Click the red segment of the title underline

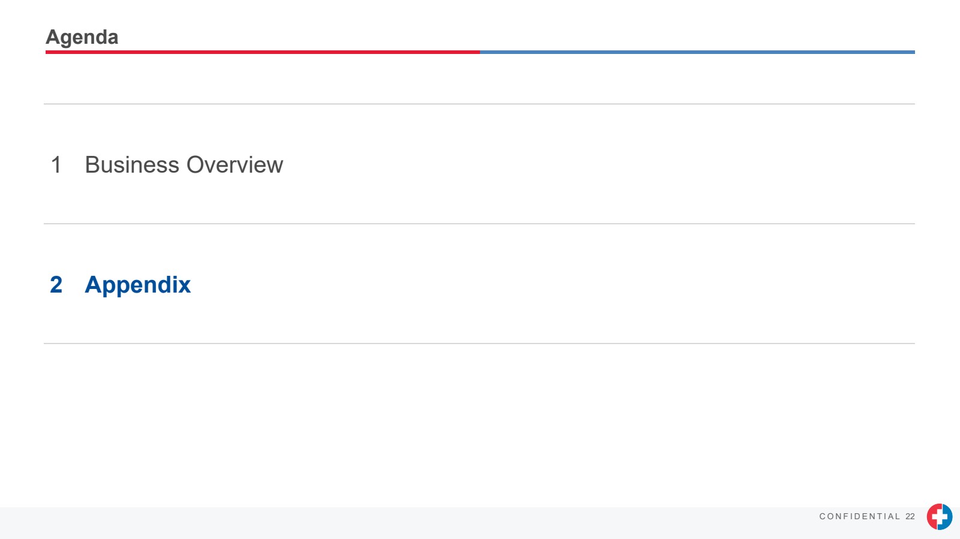262,52
